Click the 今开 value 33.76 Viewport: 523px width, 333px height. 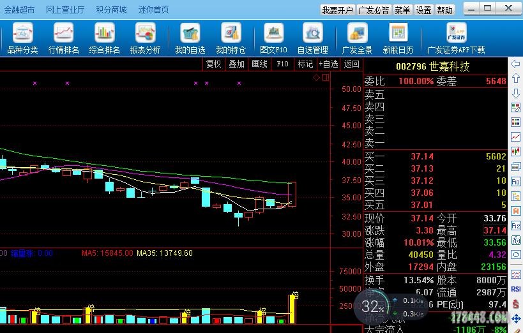pos(495,218)
